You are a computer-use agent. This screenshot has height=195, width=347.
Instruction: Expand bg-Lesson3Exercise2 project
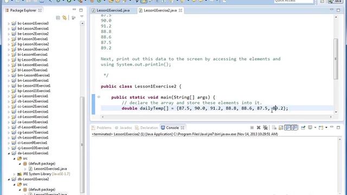pyautogui.click(x=9, y=44)
